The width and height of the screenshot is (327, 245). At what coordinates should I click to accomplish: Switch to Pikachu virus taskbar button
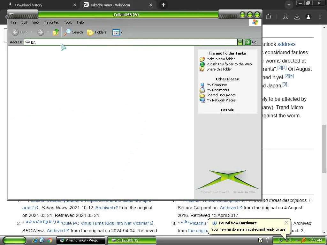[81, 241]
